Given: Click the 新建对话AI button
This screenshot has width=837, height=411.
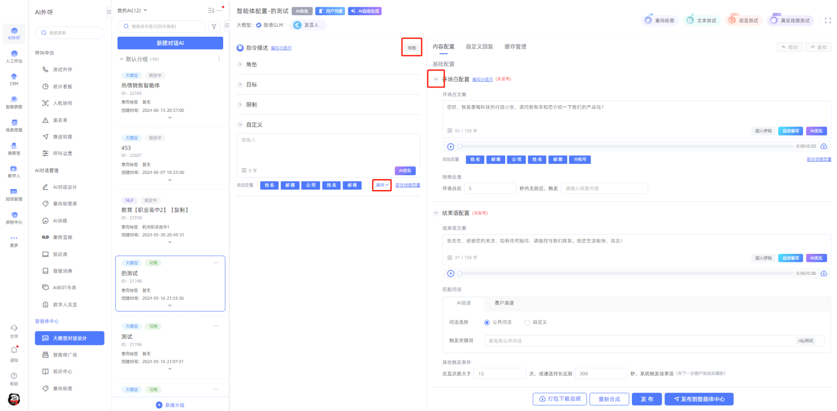Looking at the screenshot, I should tap(170, 43).
